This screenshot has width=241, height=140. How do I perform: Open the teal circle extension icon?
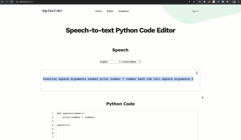[x=223, y=2]
